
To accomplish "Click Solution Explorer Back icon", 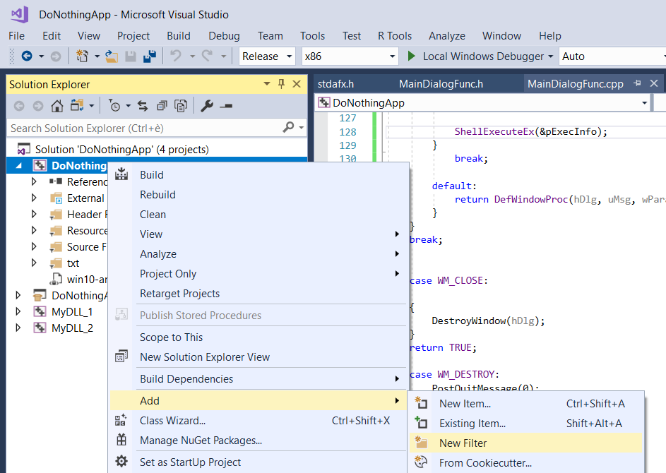I will [19, 106].
